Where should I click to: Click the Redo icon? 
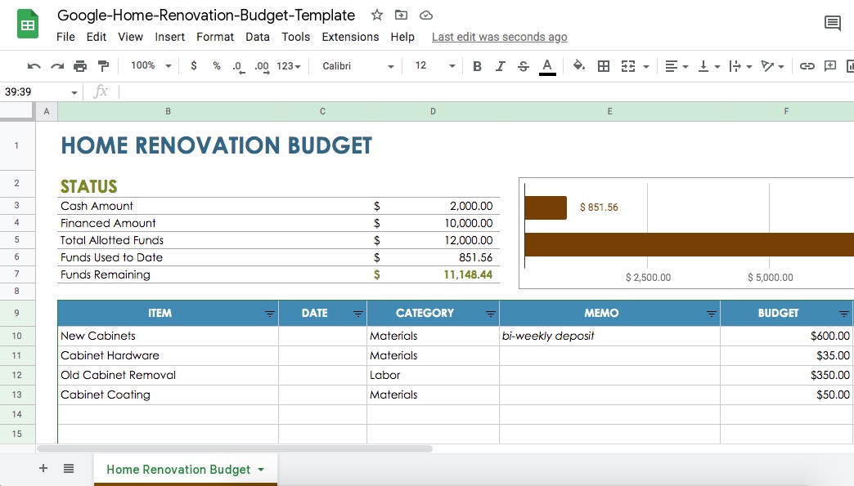[x=57, y=66]
